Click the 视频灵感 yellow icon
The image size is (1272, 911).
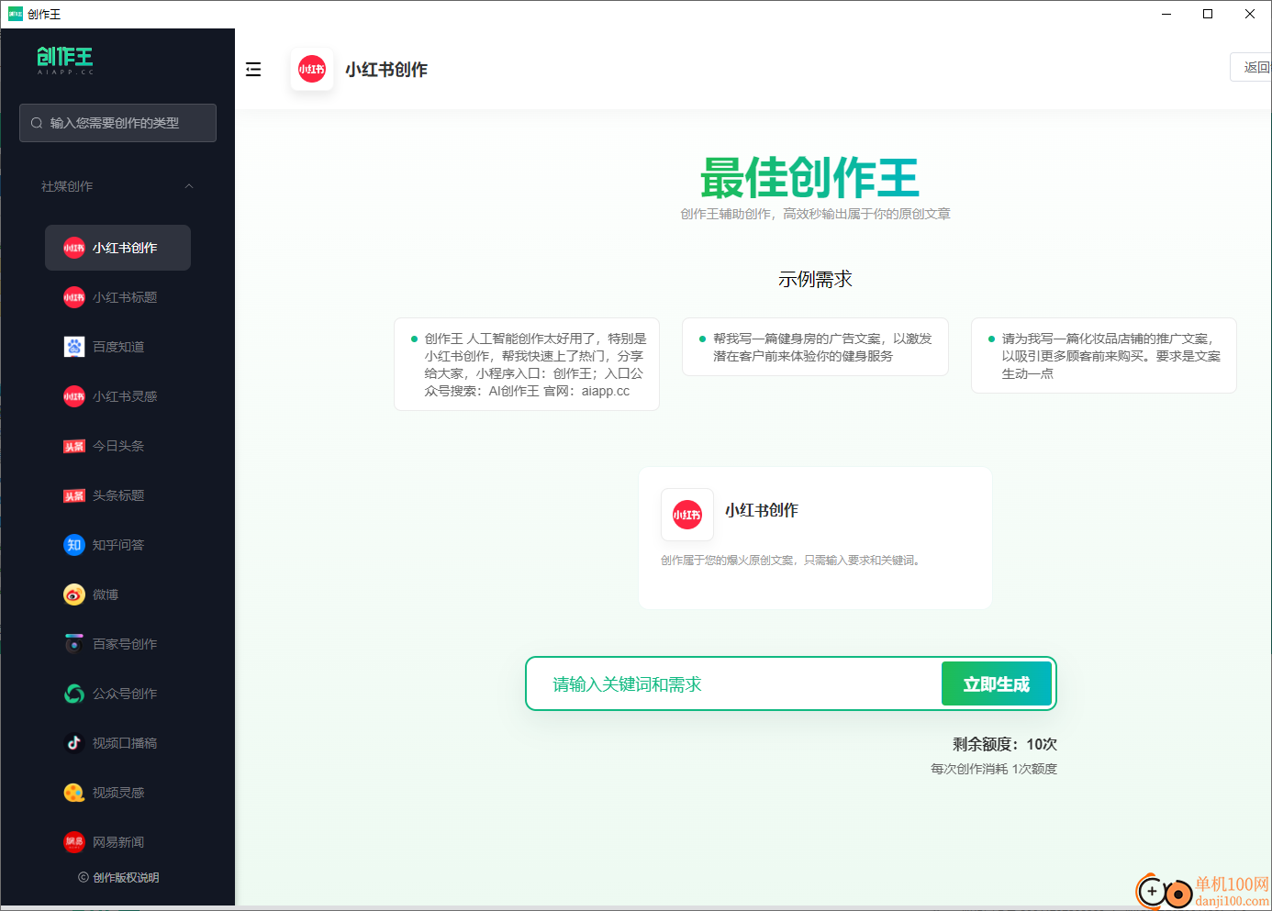pos(74,793)
